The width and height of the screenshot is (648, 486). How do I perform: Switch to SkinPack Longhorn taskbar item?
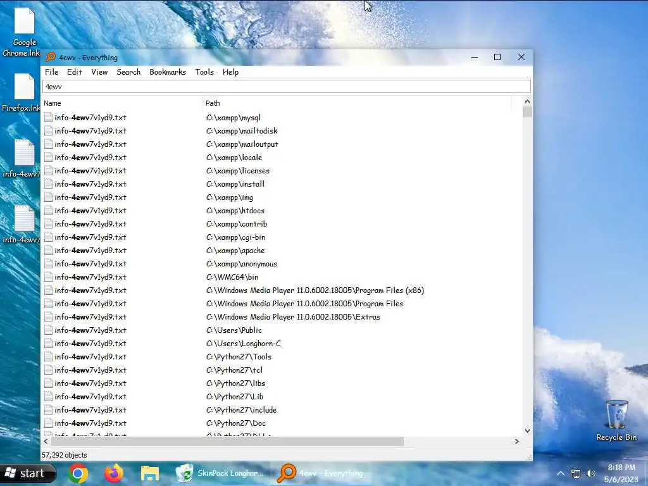[220, 473]
